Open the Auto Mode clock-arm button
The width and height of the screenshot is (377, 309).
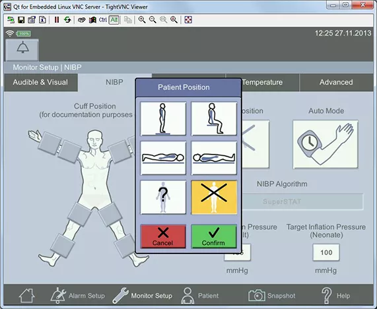(325, 145)
